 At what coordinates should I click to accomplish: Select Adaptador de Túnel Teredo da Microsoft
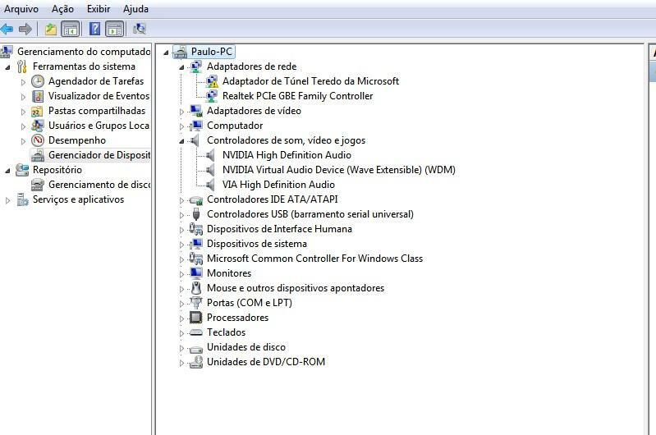coord(310,81)
